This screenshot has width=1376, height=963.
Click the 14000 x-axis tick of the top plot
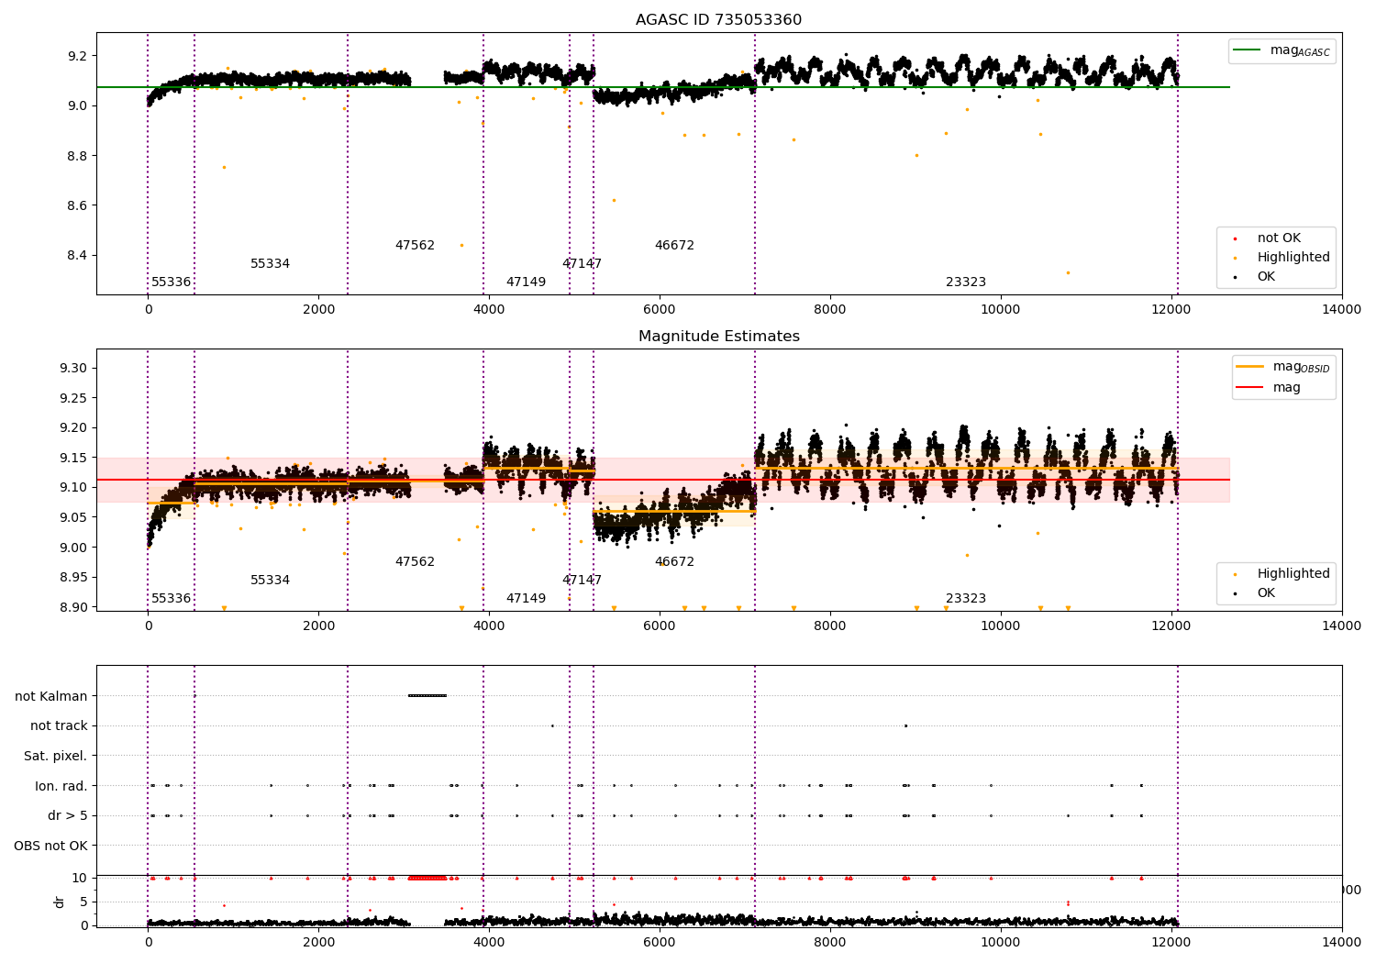[x=1342, y=310]
